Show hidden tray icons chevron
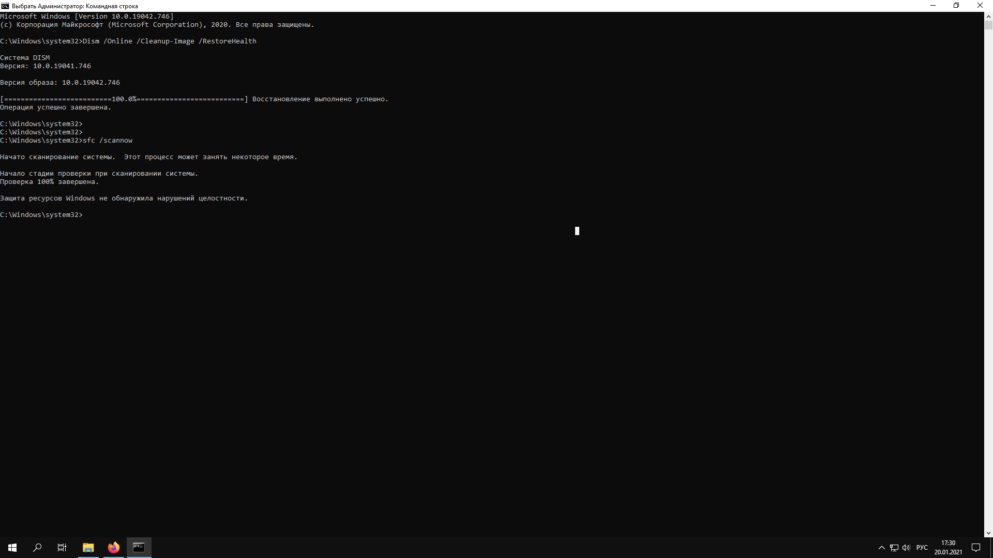This screenshot has height=558, width=993. pyautogui.click(x=882, y=548)
